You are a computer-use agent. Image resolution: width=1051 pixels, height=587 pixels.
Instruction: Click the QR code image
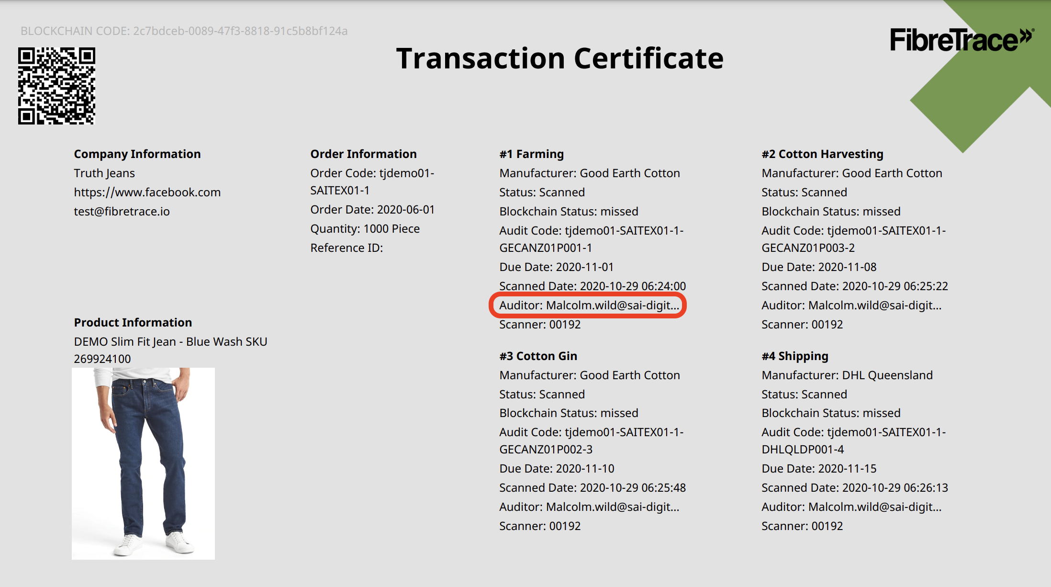click(56, 86)
